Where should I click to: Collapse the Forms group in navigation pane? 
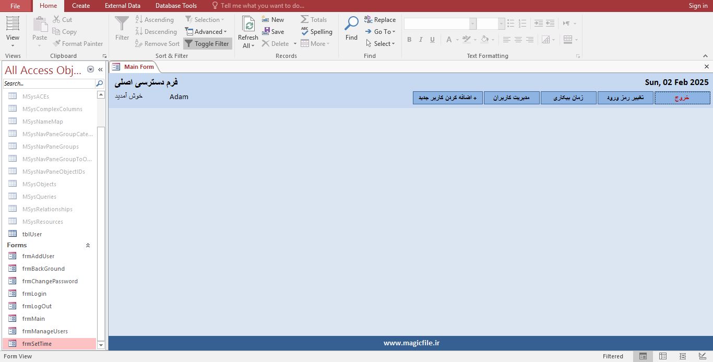88,245
